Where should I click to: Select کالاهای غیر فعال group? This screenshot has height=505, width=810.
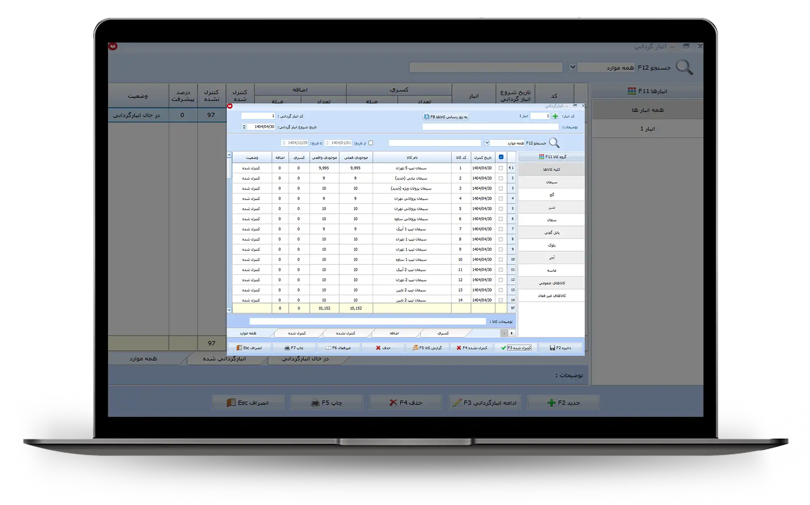pyautogui.click(x=552, y=296)
